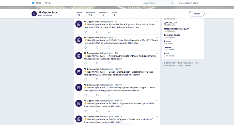The image size is (234, 125).
Task: Open the Help Center footer link
Action: click(188, 63)
